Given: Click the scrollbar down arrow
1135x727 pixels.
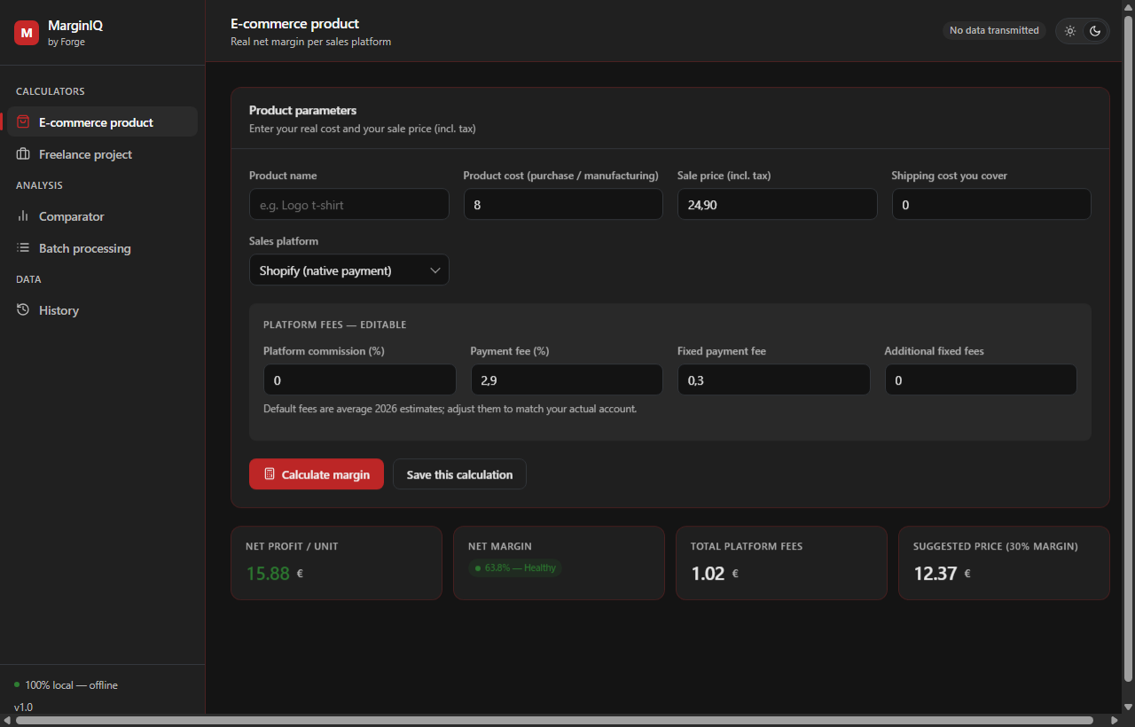Looking at the screenshot, I should 1129,707.
